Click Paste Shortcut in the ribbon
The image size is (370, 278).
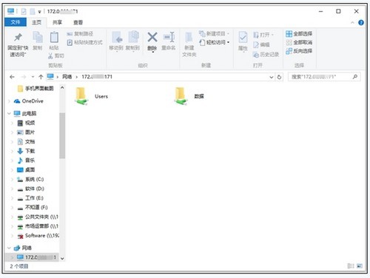click(x=85, y=42)
